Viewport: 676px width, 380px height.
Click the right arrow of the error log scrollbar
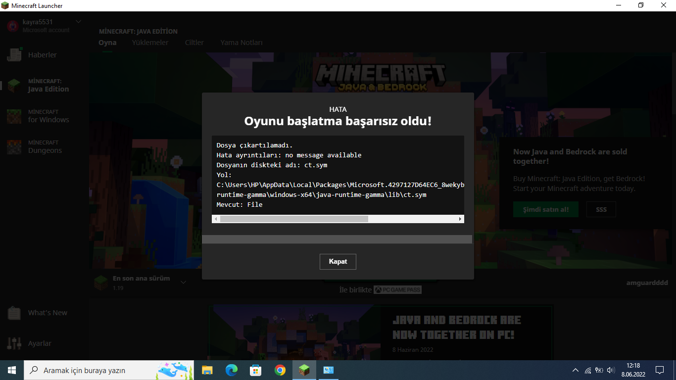click(x=460, y=219)
